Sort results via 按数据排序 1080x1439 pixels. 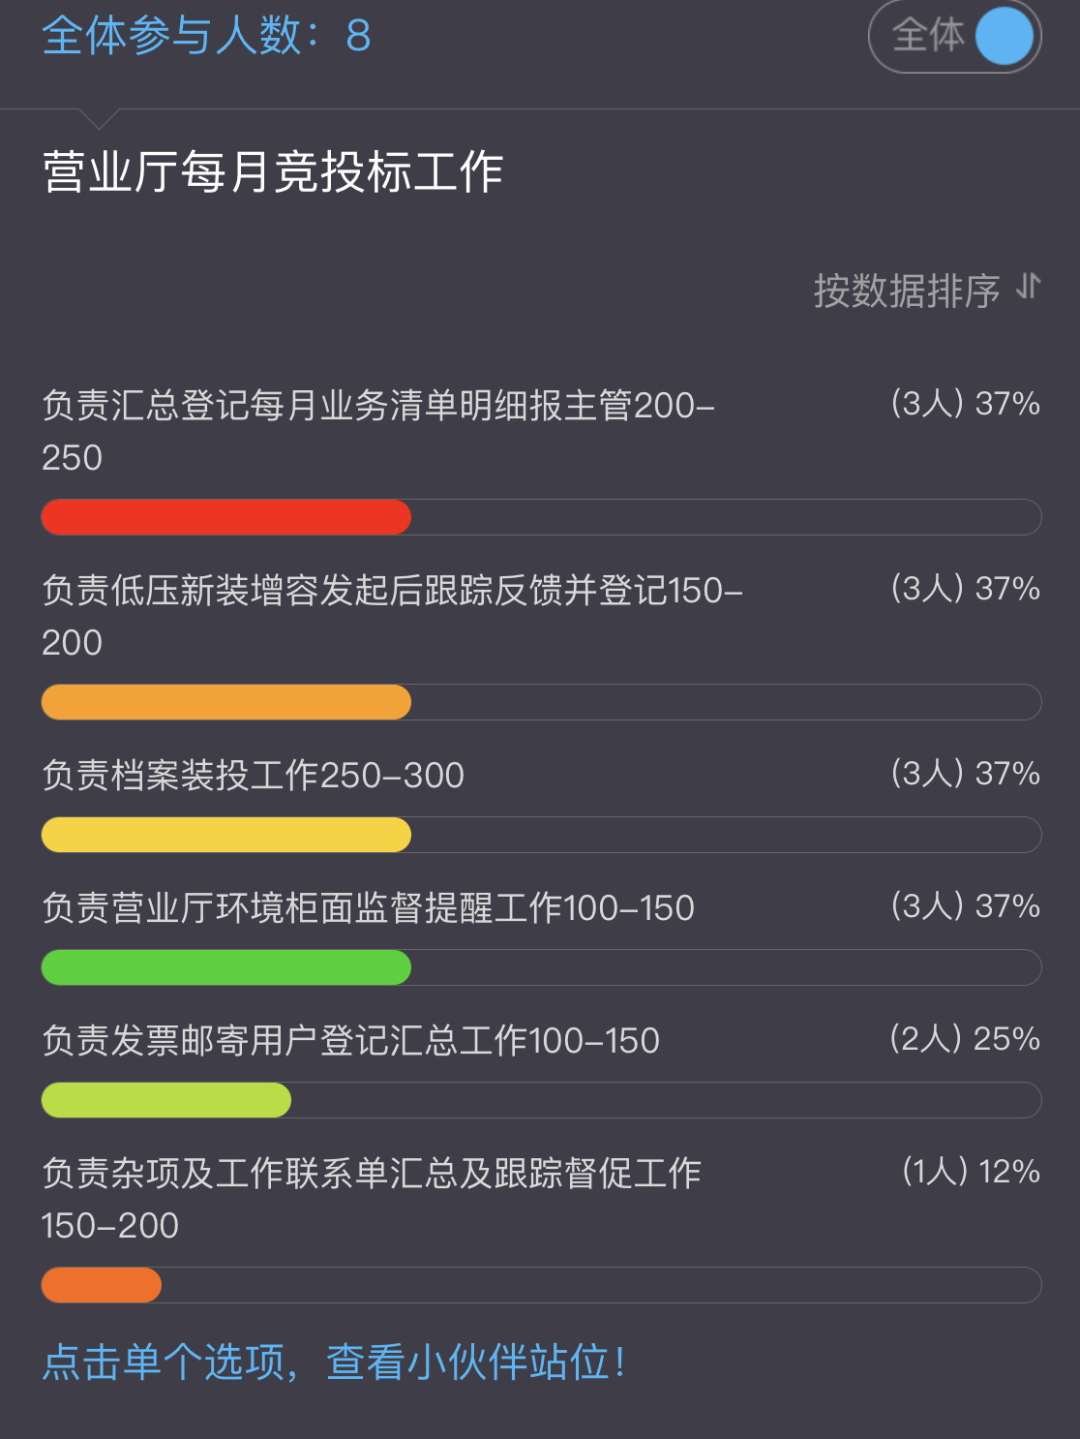[x=906, y=291]
